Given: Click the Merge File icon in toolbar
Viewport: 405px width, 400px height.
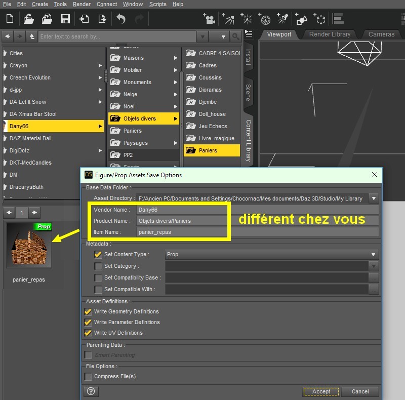Looking at the screenshot, I should pos(47,19).
